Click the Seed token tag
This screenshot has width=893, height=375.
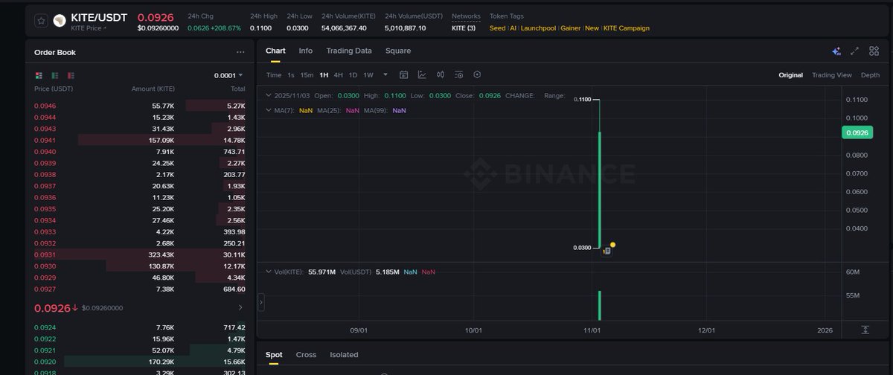tap(498, 28)
